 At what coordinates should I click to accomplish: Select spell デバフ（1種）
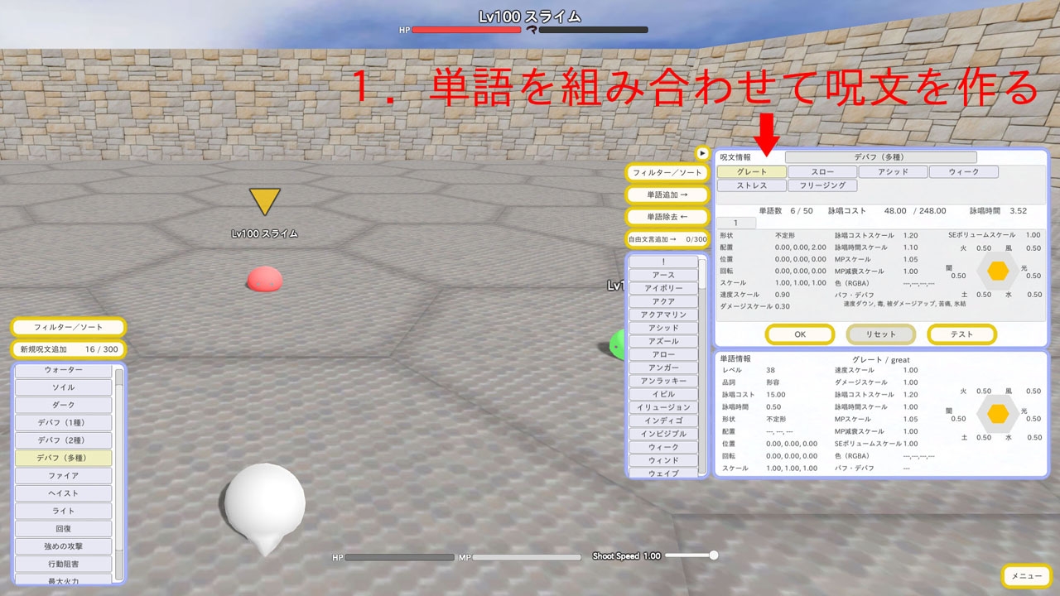(x=64, y=423)
